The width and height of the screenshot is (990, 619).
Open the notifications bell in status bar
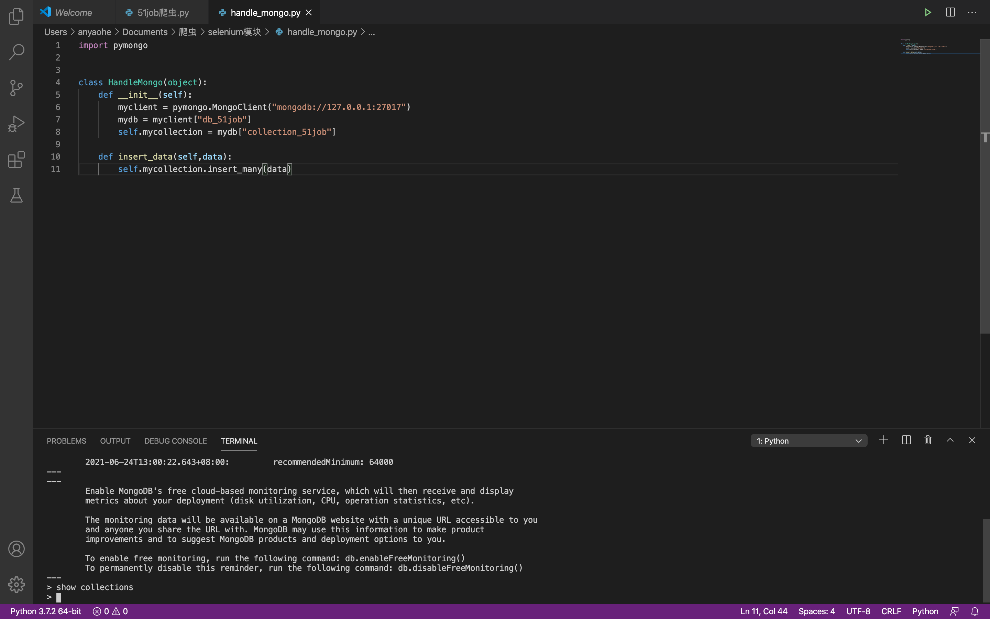click(975, 611)
